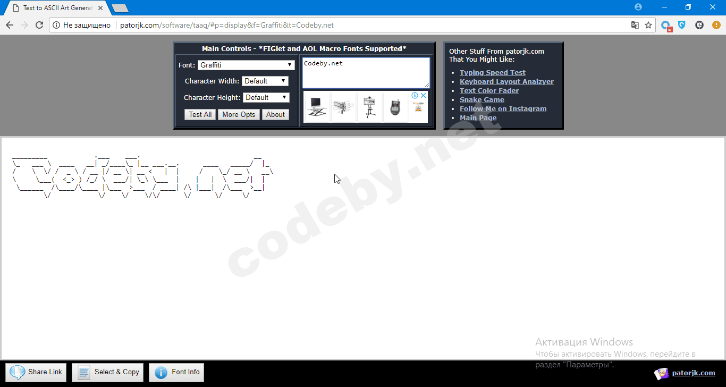Click the generated ASCII art output
Image resolution: width=726 pixels, height=387 pixels.
(142, 178)
